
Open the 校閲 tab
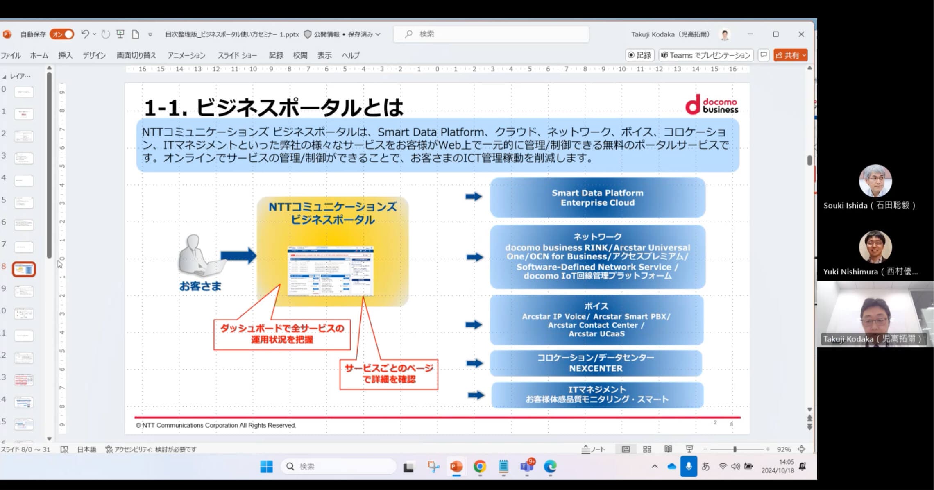pyautogui.click(x=300, y=55)
